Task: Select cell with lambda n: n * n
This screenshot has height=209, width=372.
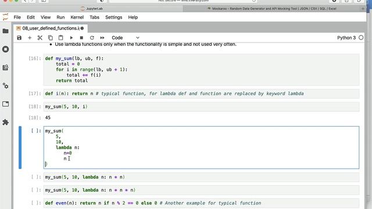Action: pos(201,177)
